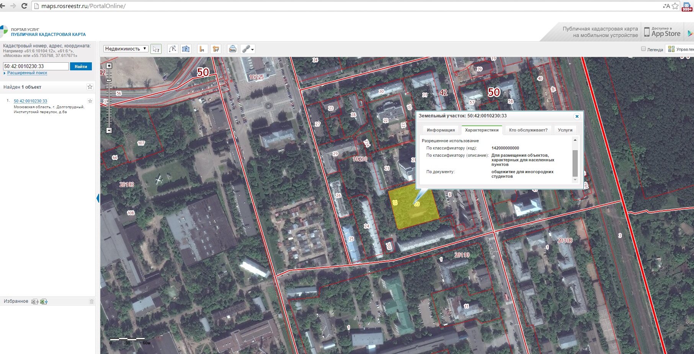Select the distance measuring ruler tool
Viewport: 694px width, 354px height.
[202, 49]
